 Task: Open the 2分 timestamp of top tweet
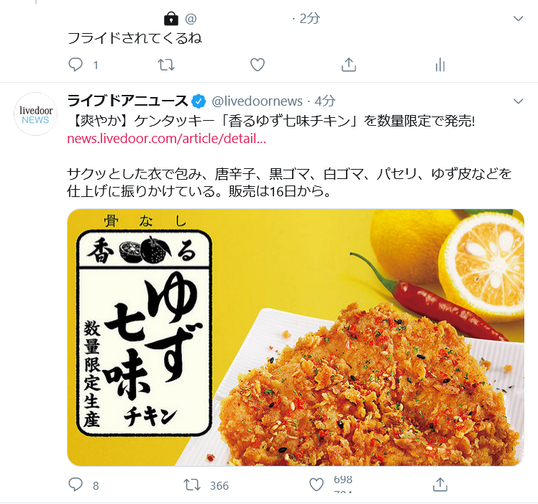[x=309, y=19]
